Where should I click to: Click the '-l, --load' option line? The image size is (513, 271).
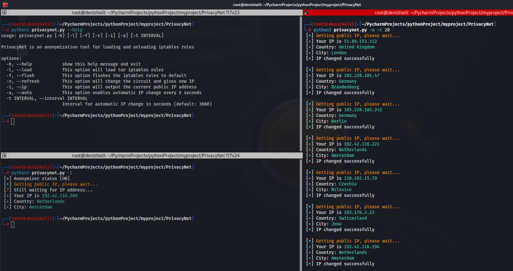point(85,70)
